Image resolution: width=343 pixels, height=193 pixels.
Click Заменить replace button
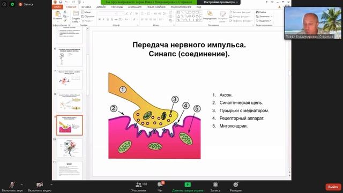[x=264, y=17]
